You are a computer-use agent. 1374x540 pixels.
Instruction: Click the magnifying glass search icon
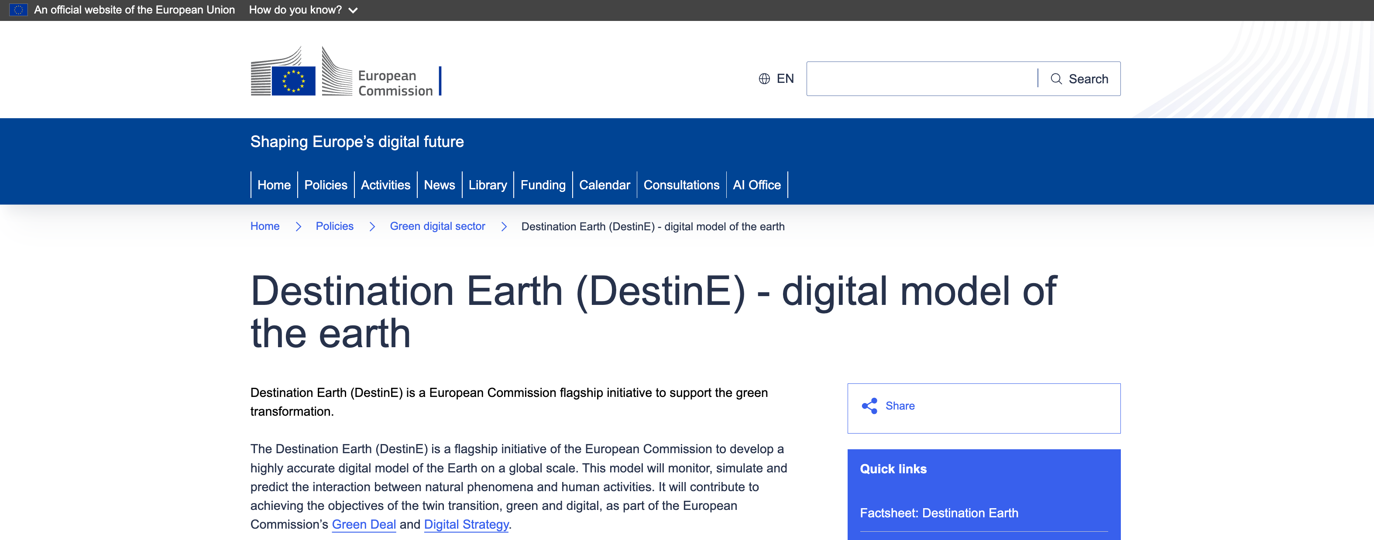coord(1055,79)
